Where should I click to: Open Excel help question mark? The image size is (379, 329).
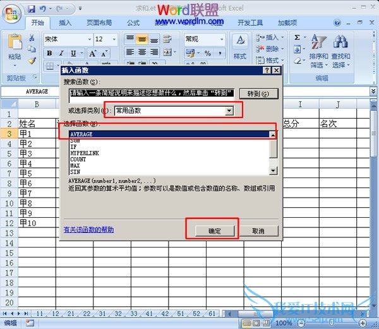pyautogui.click(x=337, y=23)
